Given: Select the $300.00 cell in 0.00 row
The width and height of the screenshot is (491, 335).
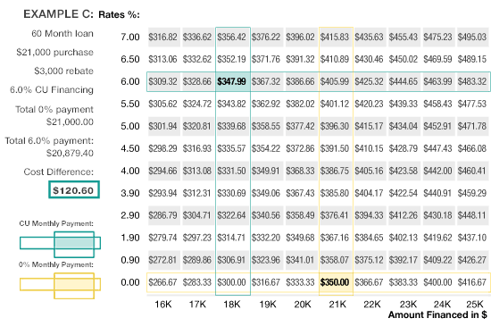Looking at the screenshot, I should pos(232,282).
